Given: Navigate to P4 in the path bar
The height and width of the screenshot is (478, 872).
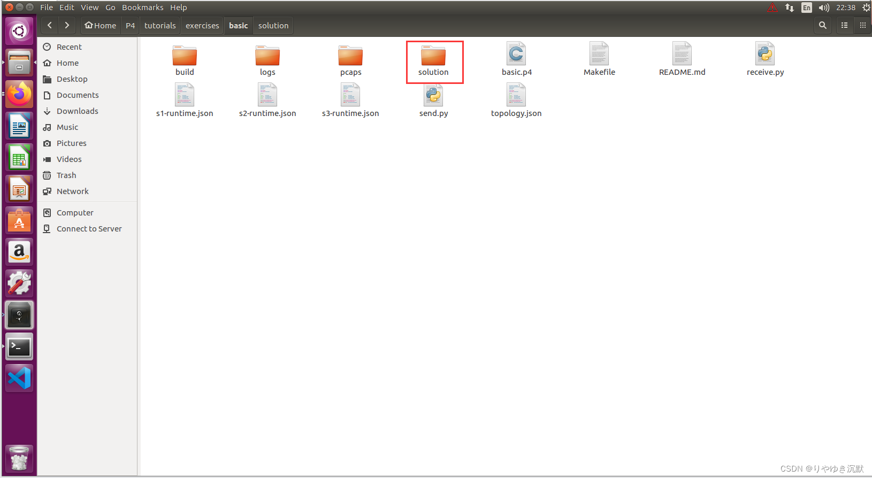Looking at the screenshot, I should pos(130,25).
